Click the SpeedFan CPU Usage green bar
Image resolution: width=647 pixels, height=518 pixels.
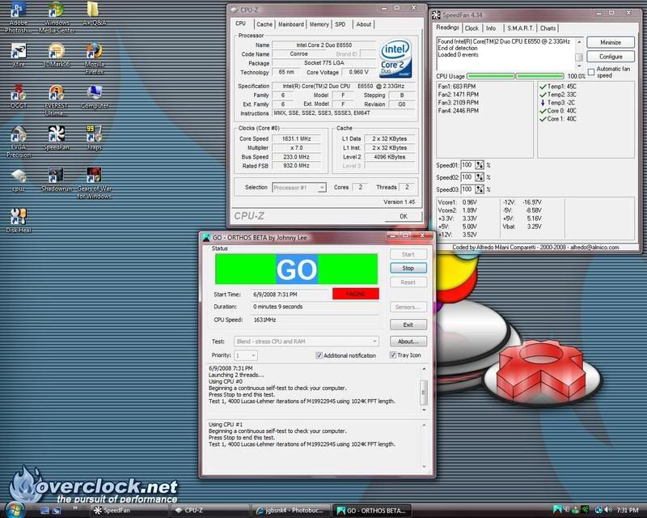[515, 76]
